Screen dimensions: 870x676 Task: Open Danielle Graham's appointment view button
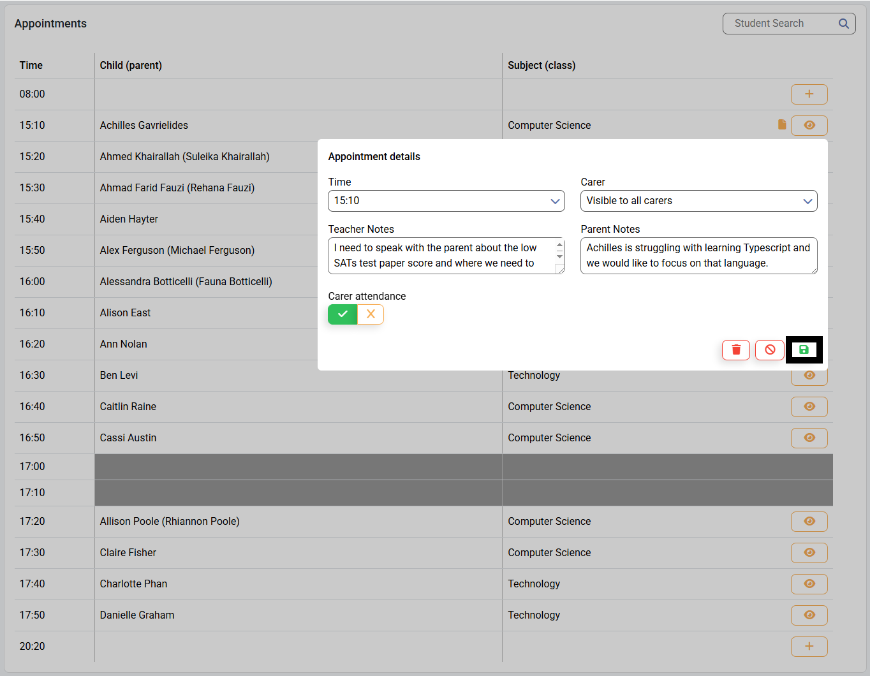(x=809, y=615)
